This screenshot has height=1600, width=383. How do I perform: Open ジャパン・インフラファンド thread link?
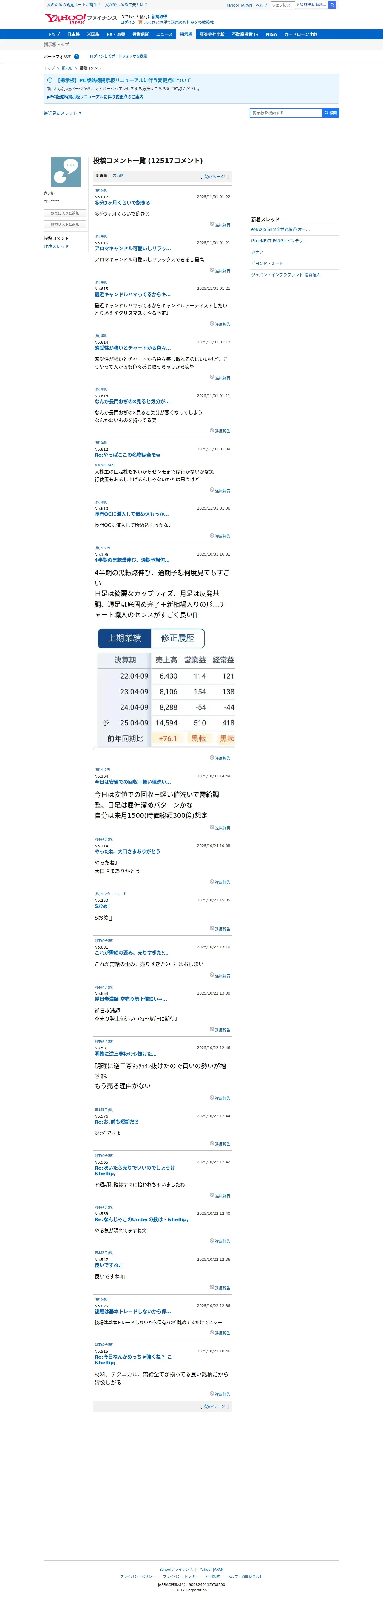[x=285, y=274]
